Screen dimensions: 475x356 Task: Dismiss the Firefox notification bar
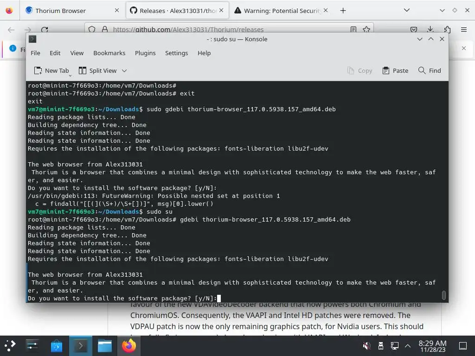pos(464,48)
